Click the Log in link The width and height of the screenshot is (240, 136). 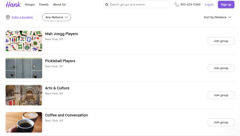(x=209, y=5)
